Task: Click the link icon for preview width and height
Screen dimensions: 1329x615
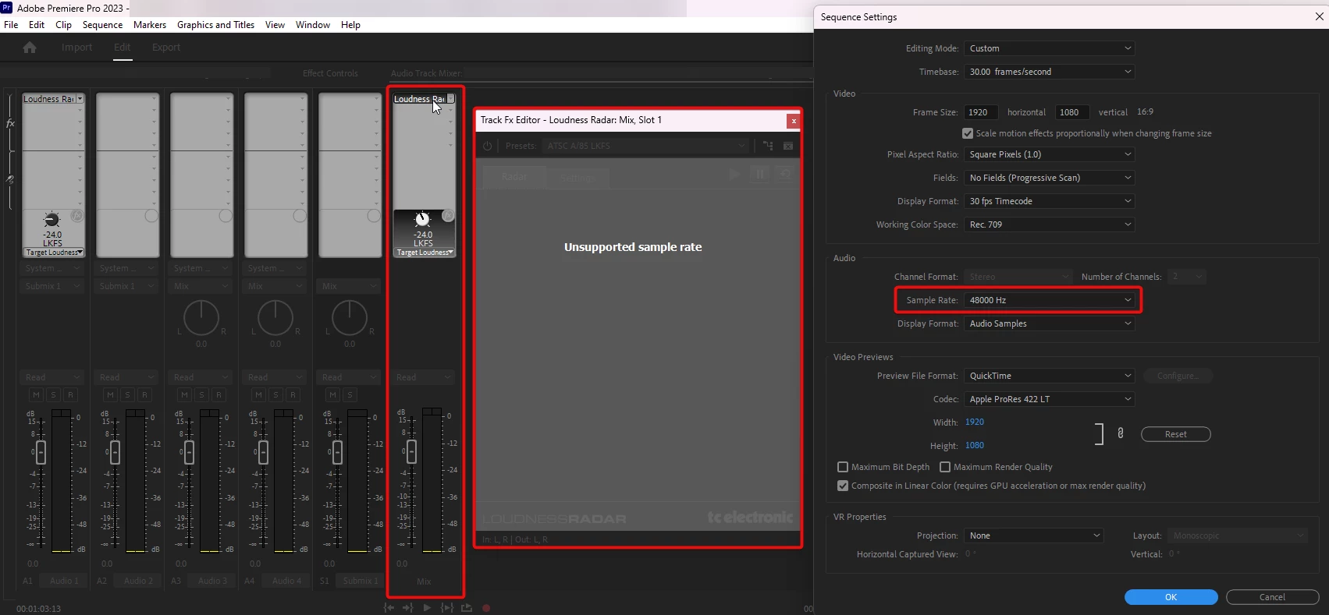Action: click(x=1121, y=433)
